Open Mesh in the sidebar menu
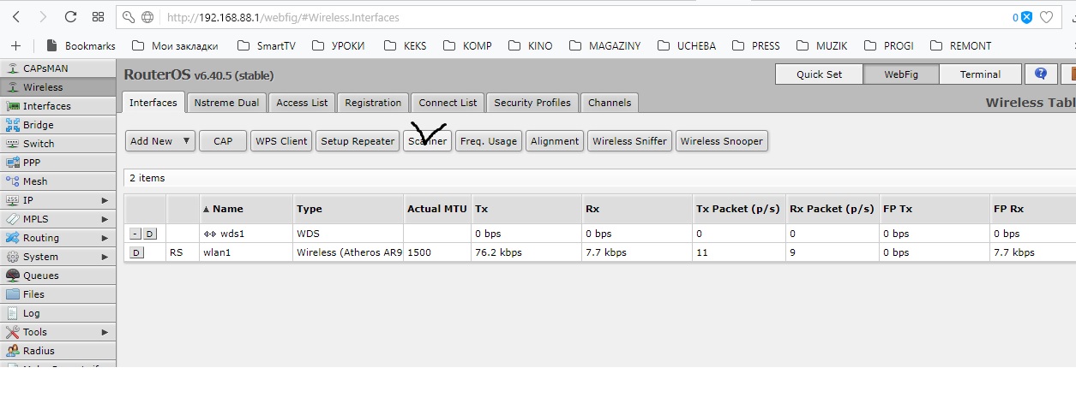The width and height of the screenshot is (1076, 415). (57, 181)
